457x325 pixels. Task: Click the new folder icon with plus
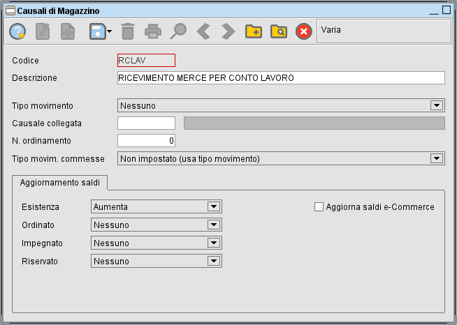click(253, 31)
